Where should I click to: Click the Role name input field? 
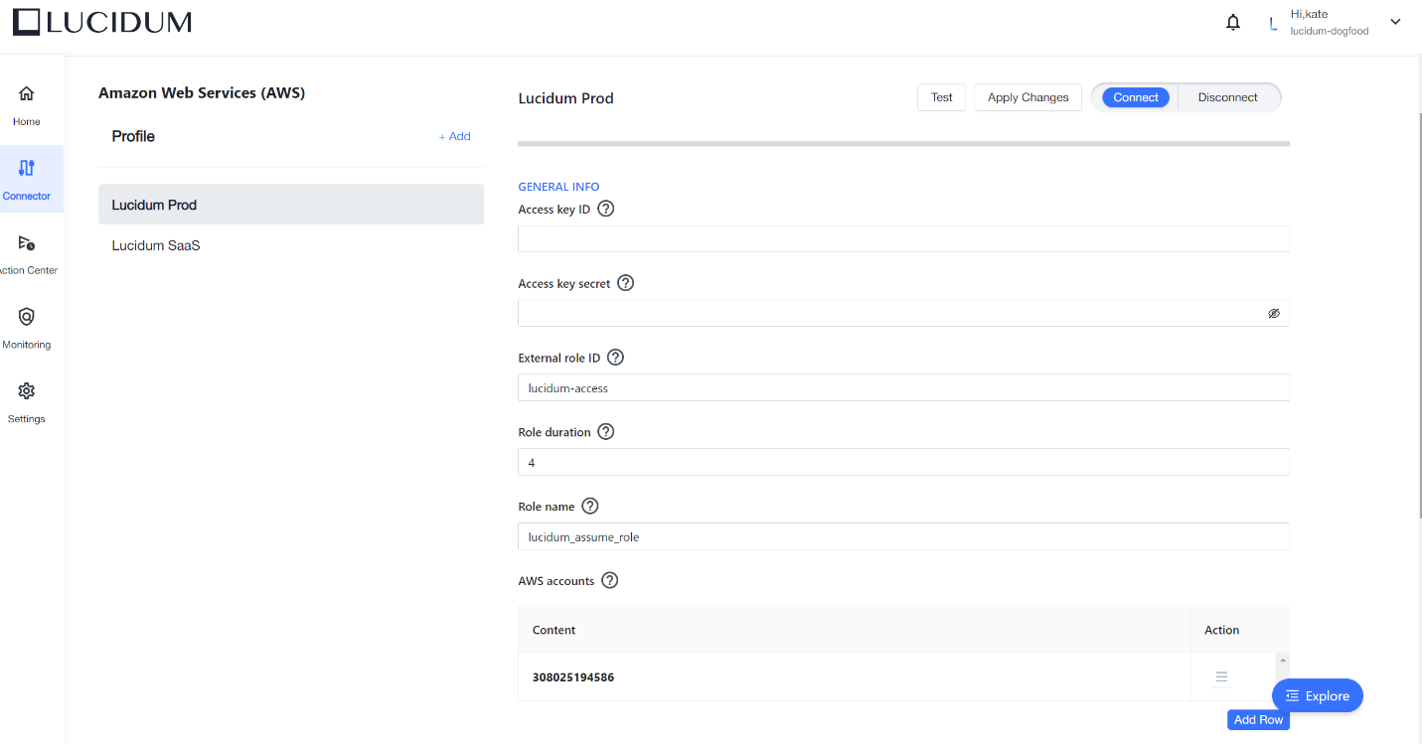pos(903,536)
